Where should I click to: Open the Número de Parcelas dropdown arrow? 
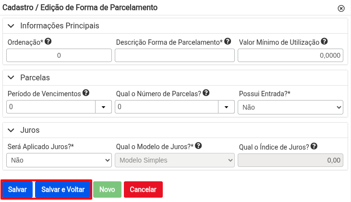pyautogui.click(x=226, y=107)
